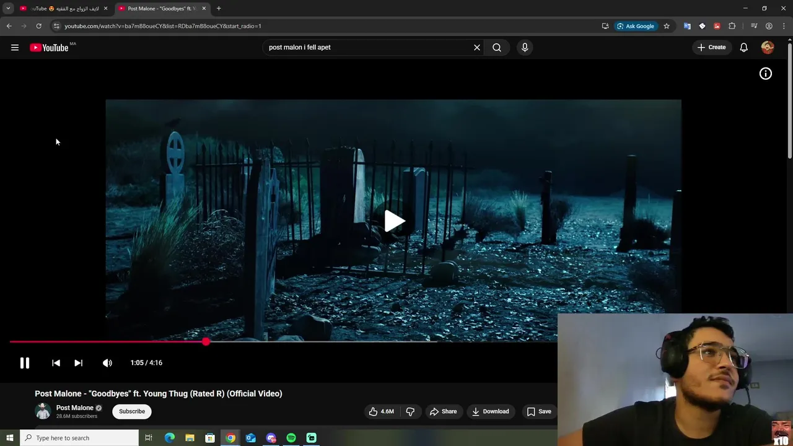Screen dimensions: 793x446
Task: Open YouTube notifications bell
Action: click(x=744, y=48)
